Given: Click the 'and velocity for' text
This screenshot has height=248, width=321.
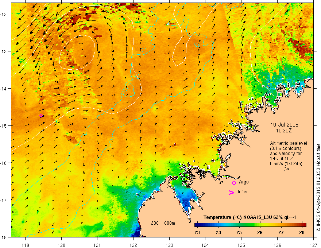Looking at the screenshot, I should pyautogui.click(x=286, y=154).
